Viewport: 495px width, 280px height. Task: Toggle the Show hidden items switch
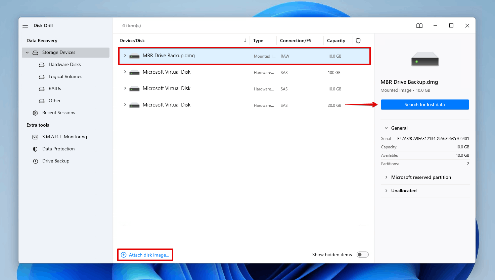363,255
